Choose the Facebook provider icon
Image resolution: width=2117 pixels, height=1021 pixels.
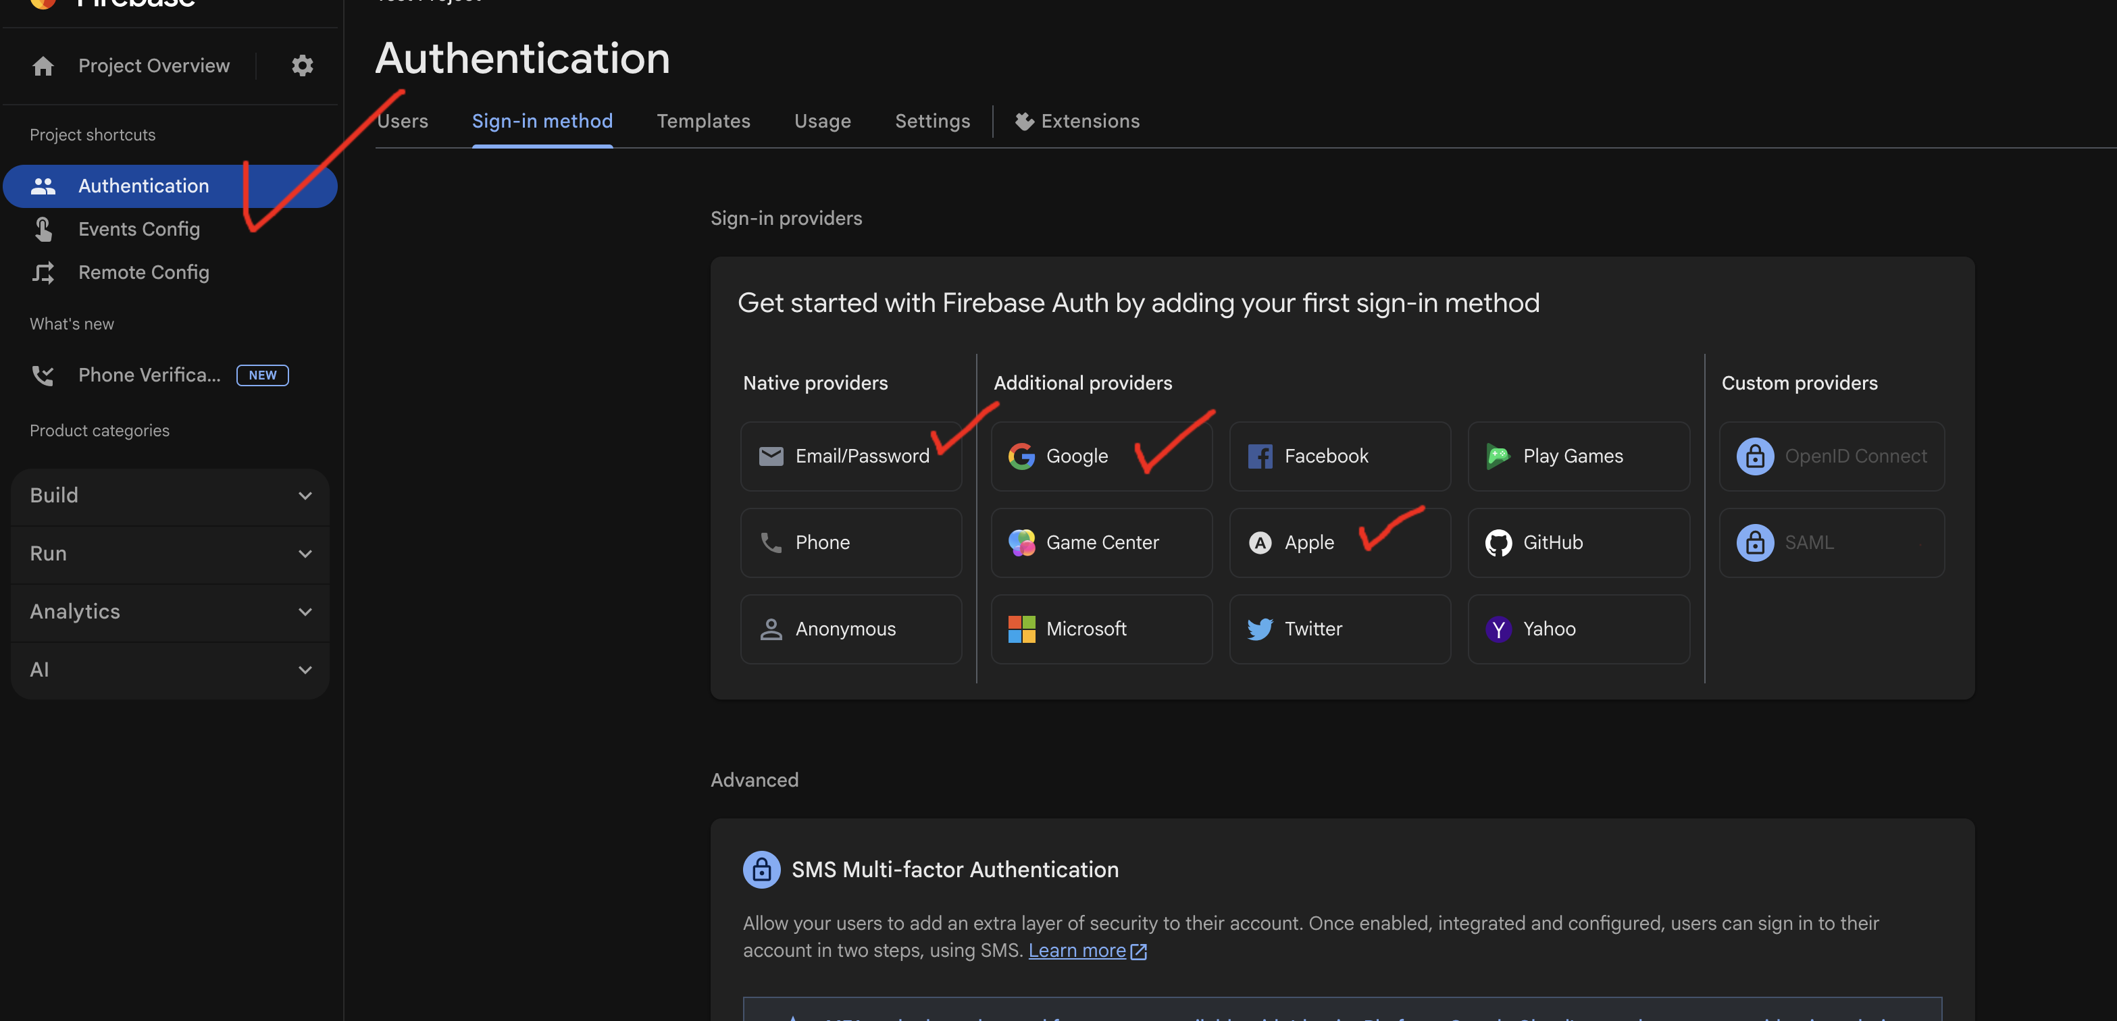(x=1259, y=456)
